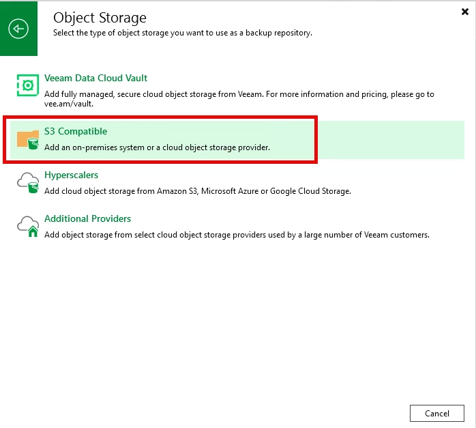This screenshot has width=476, height=428.
Task: Click the backup repository subtitle text
Action: pyautogui.click(x=183, y=33)
